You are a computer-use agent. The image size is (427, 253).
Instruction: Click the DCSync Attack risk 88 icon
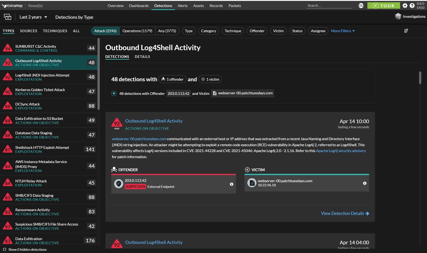(8, 106)
